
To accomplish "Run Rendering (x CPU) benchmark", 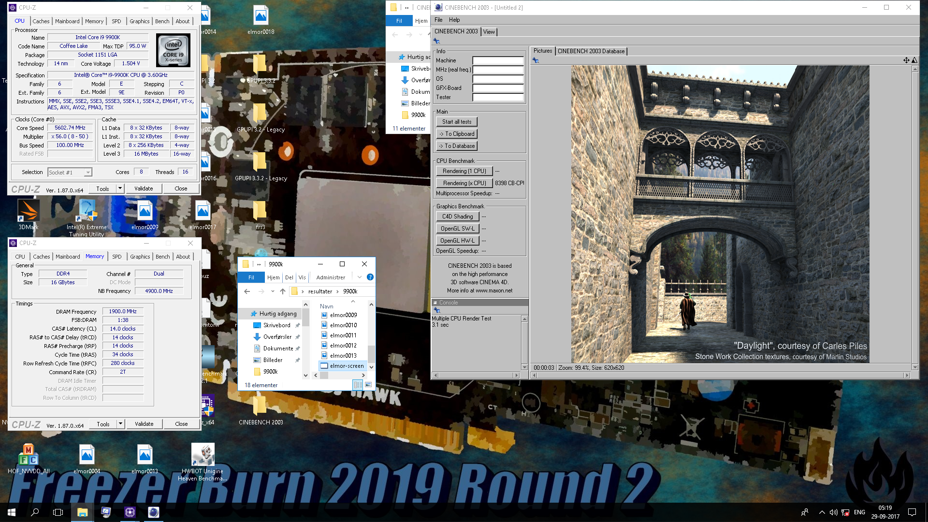I will pos(464,183).
